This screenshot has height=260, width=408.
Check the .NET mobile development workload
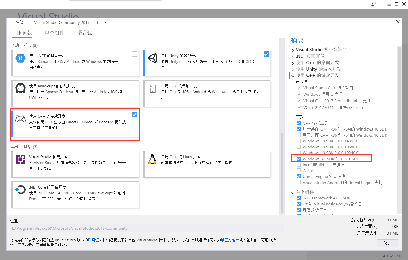(x=135, y=54)
